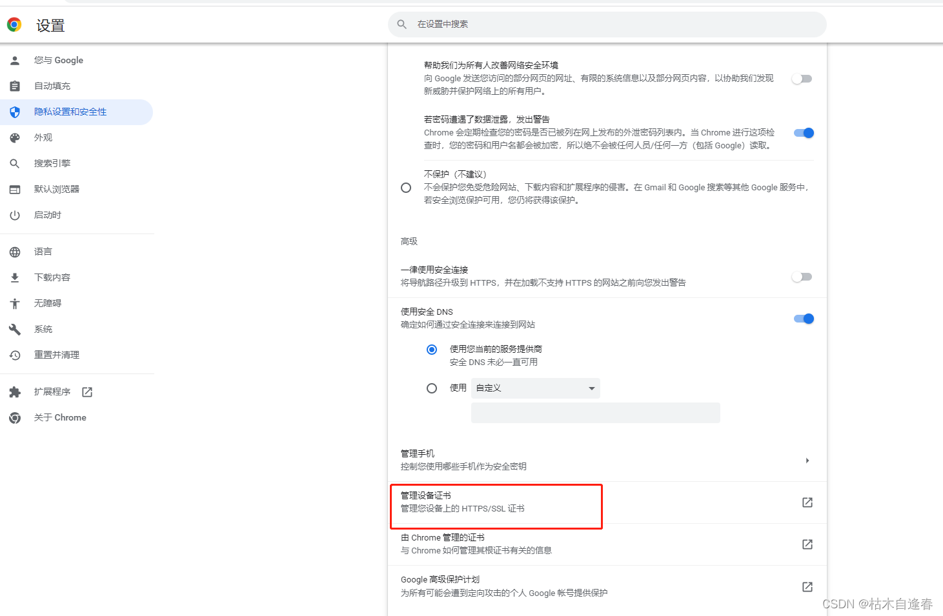The width and height of the screenshot is (943, 616).
Task: Click the 安全 DNS 未必一直可用 description
Action: click(x=494, y=362)
